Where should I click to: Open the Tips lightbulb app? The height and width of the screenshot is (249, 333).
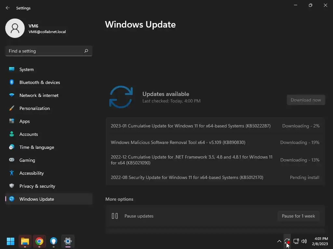pyautogui.click(x=54, y=241)
